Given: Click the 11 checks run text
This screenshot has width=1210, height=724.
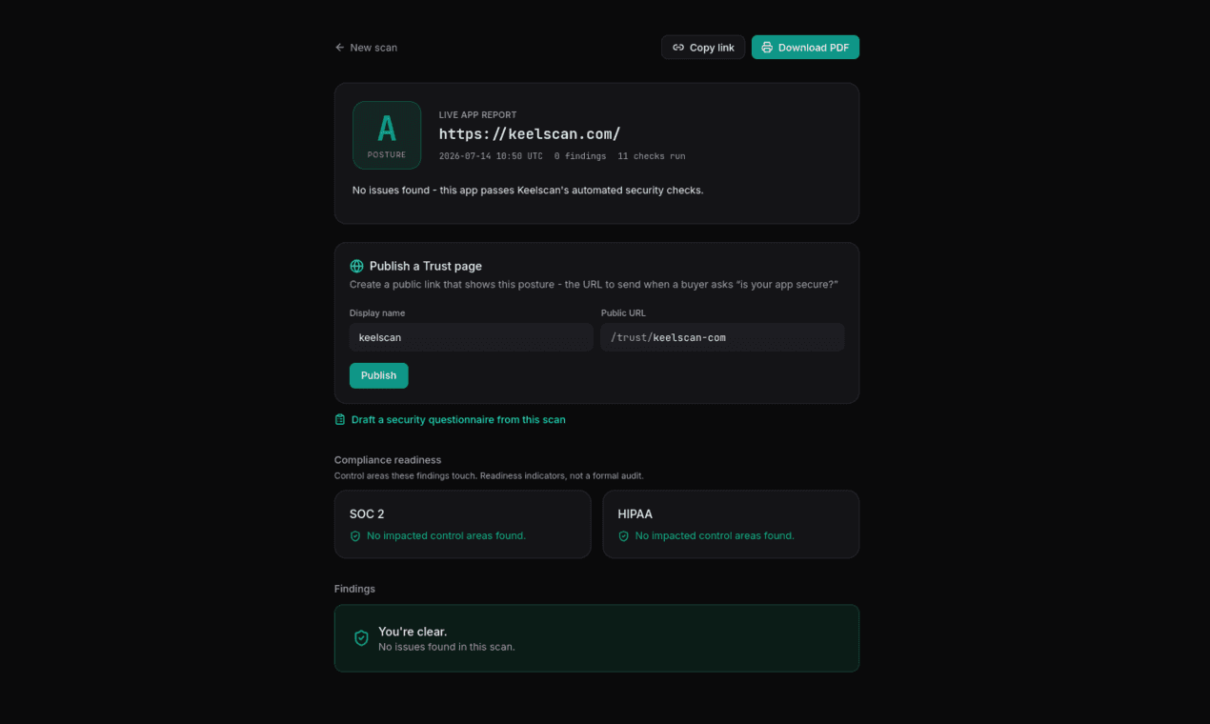Looking at the screenshot, I should [651, 156].
